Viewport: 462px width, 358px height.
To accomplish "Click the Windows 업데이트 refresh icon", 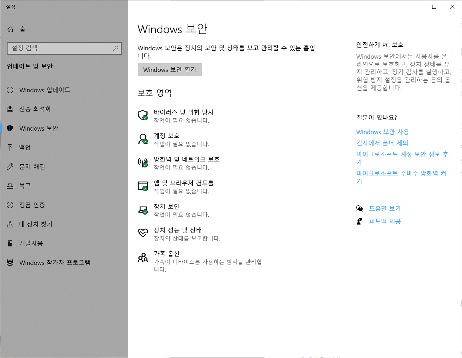I will click(x=10, y=90).
